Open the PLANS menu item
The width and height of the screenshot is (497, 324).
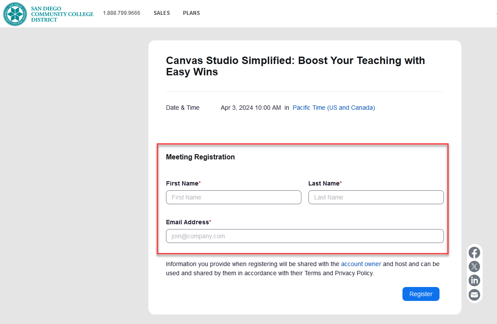coord(191,13)
